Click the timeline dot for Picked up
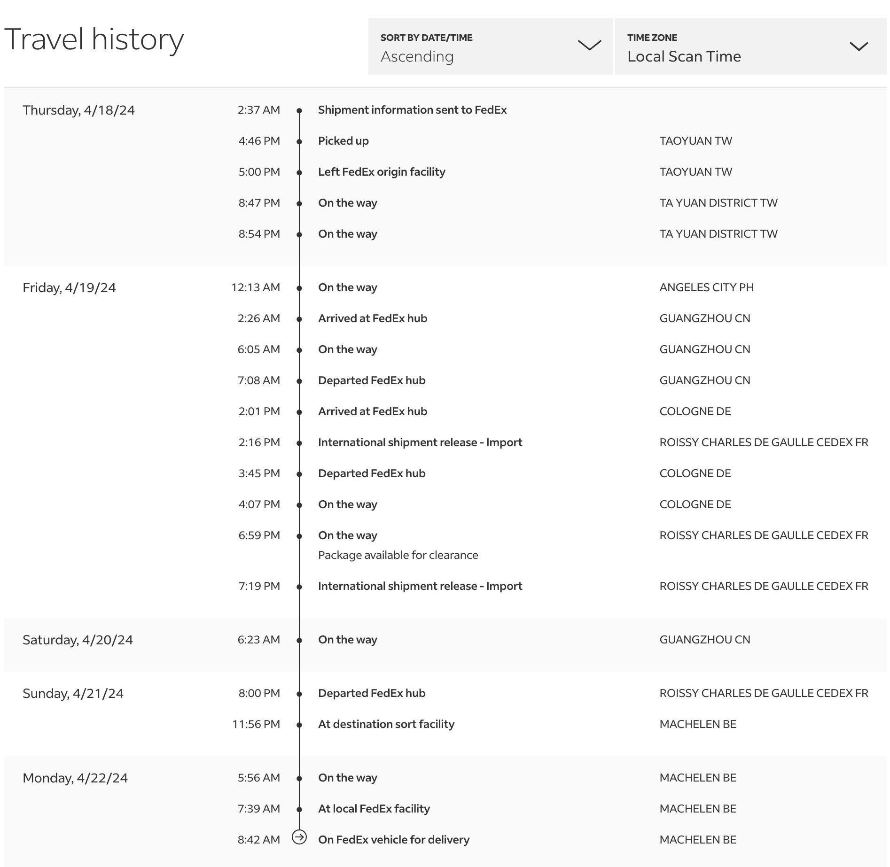Viewport: 890px width, 867px height. (x=299, y=141)
